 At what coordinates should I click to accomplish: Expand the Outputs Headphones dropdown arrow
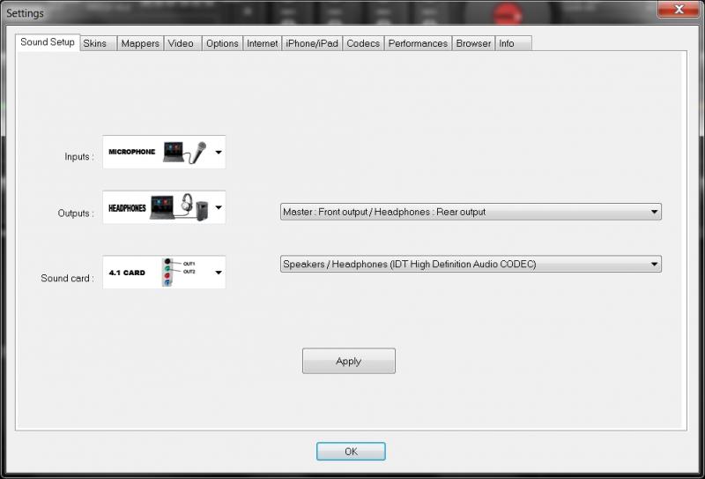[219, 207]
